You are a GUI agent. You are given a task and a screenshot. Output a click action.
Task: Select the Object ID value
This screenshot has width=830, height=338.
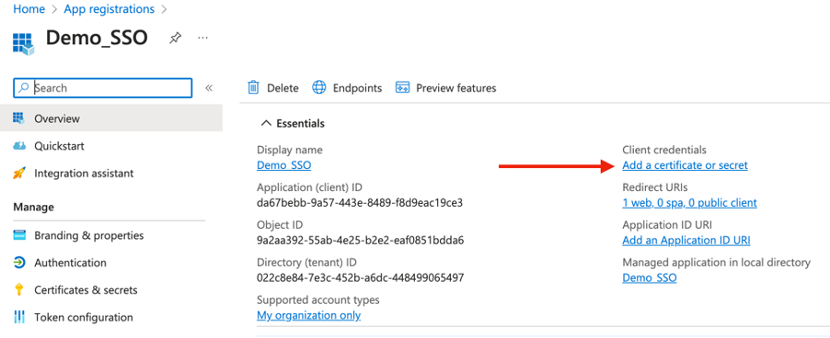pyautogui.click(x=361, y=241)
